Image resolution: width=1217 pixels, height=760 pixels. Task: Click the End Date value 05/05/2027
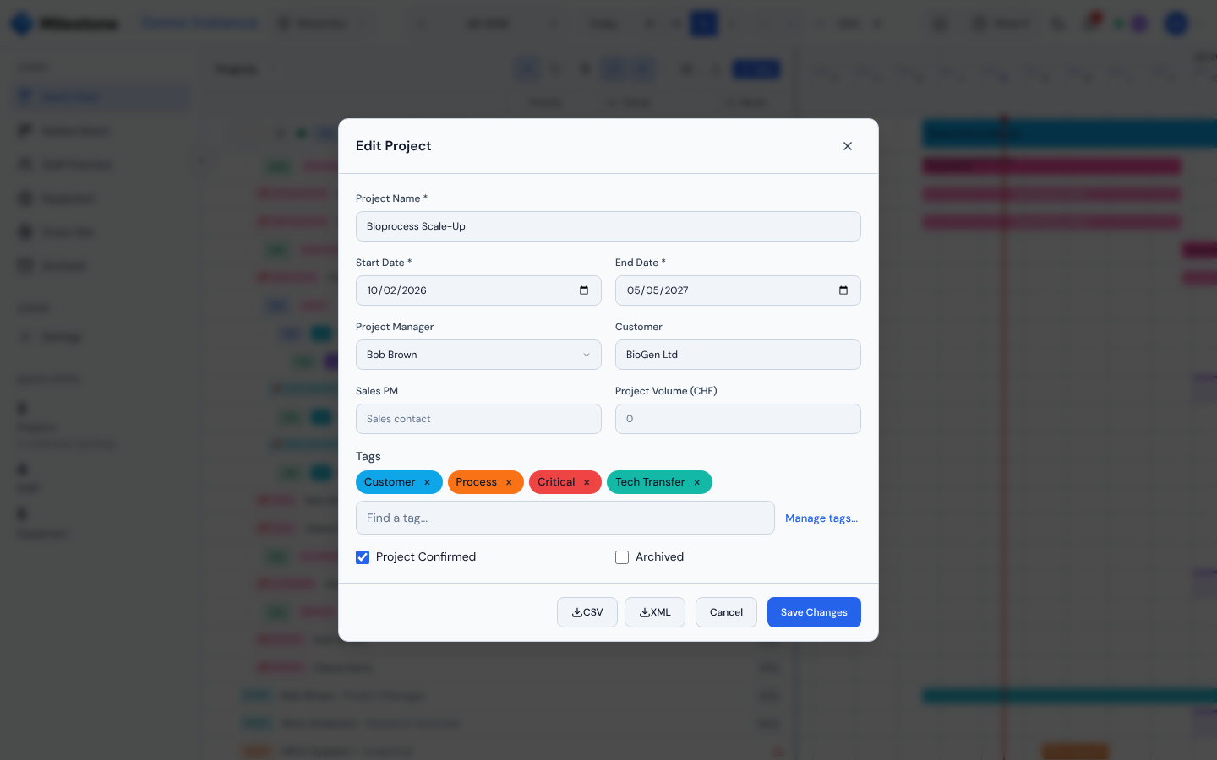pyautogui.click(x=657, y=290)
